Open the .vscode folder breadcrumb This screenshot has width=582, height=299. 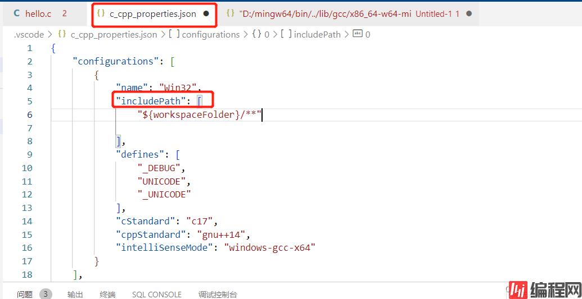coord(29,34)
